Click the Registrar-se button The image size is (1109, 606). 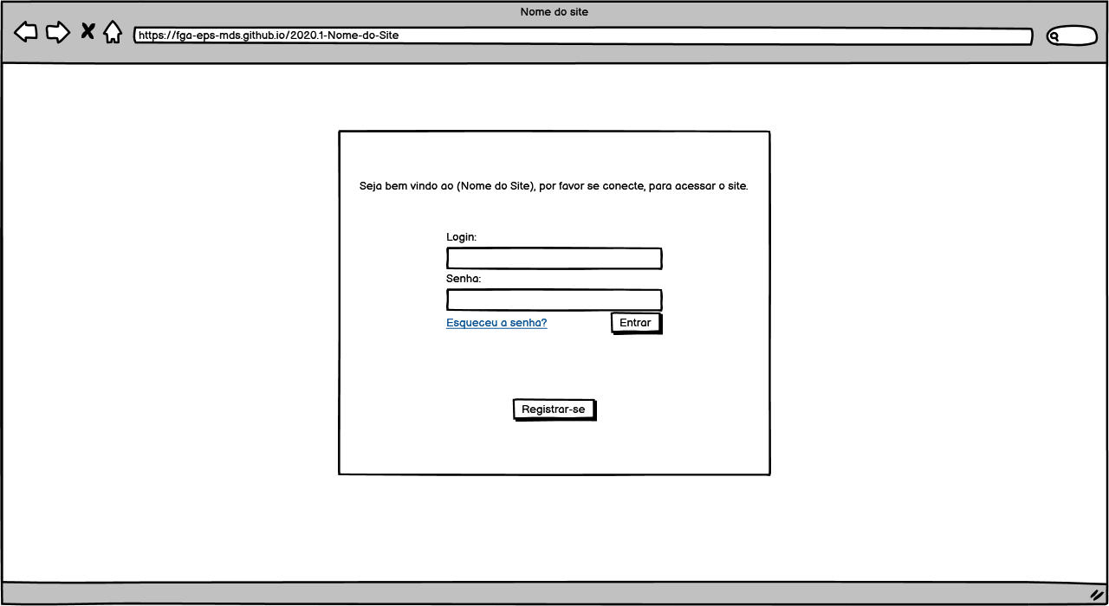coord(554,409)
